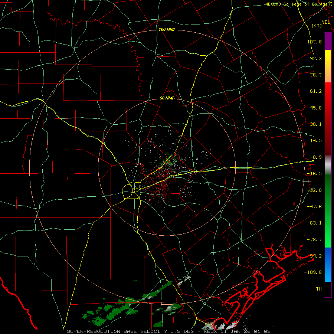Click the TH legend label

(319, 289)
